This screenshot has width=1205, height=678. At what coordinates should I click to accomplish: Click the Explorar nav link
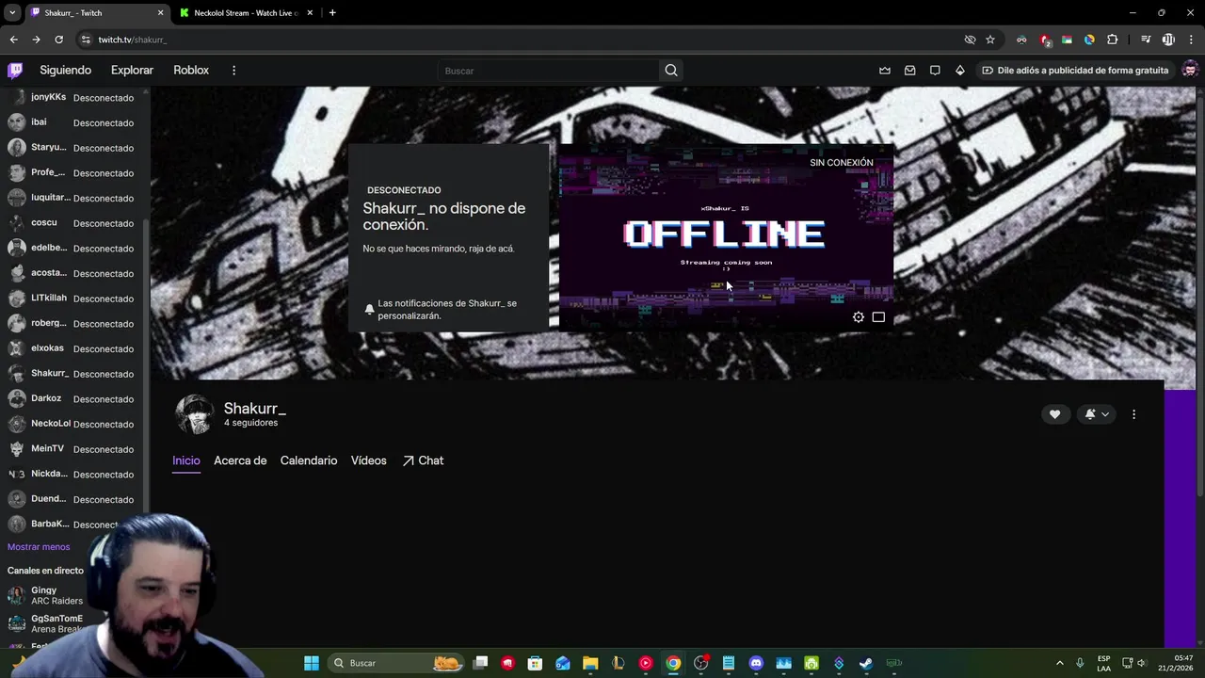pyautogui.click(x=132, y=71)
